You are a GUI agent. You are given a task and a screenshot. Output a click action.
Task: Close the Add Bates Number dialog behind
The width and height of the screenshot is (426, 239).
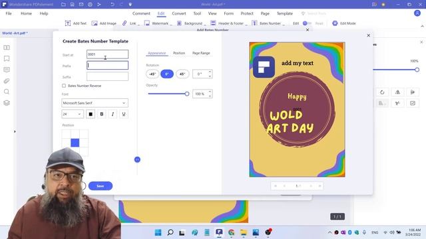pos(308,30)
